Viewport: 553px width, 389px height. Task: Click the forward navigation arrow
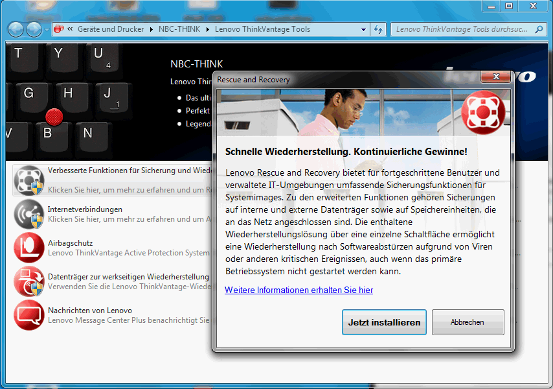coord(34,29)
